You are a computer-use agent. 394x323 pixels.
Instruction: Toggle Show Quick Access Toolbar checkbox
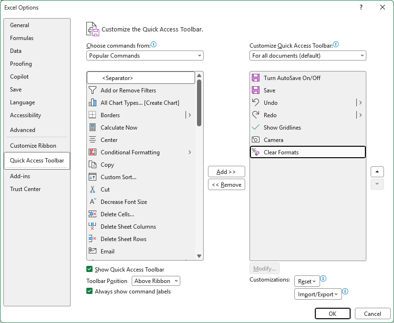point(90,269)
